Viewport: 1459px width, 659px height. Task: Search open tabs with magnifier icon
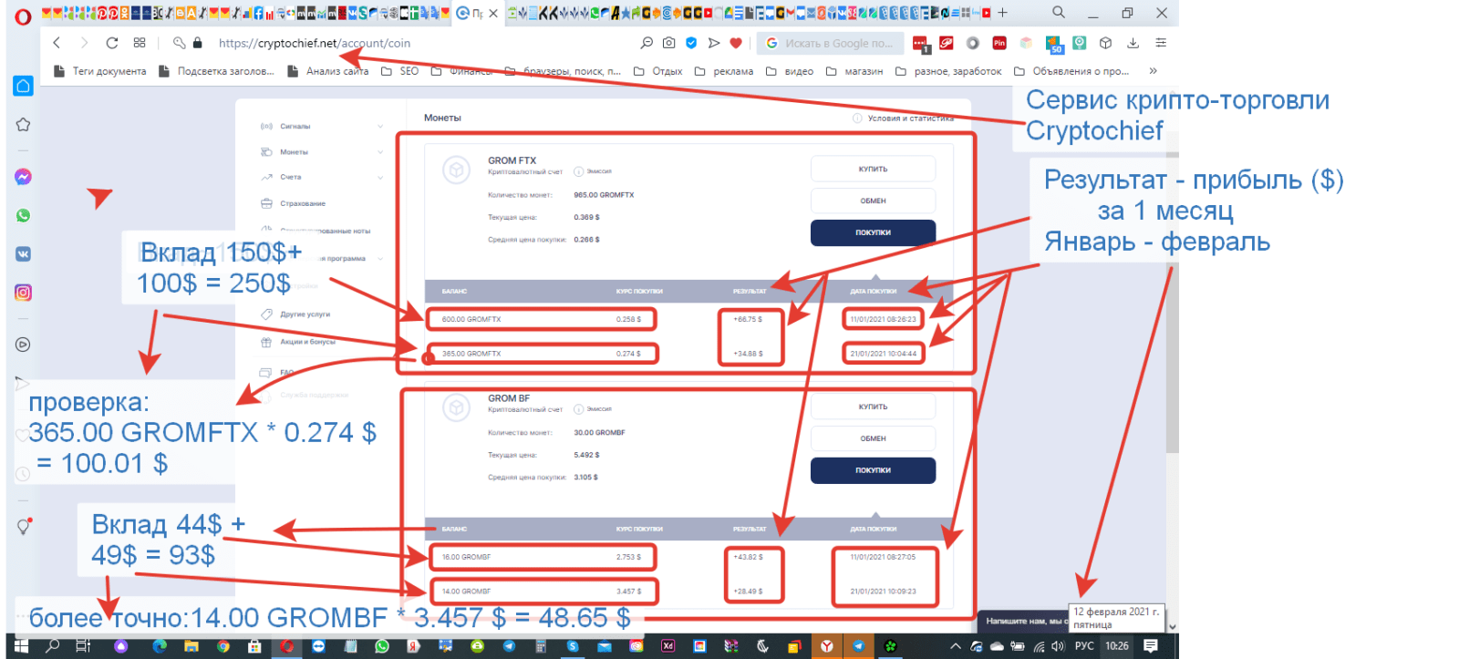click(x=1059, y=13)
